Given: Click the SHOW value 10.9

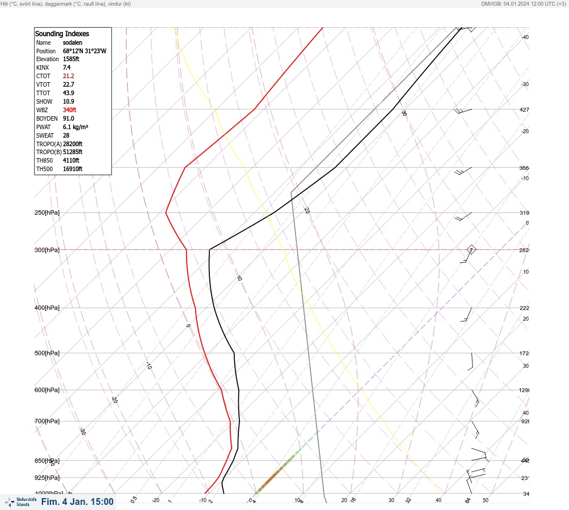Looking at the screenshot, I should point(69,101).
